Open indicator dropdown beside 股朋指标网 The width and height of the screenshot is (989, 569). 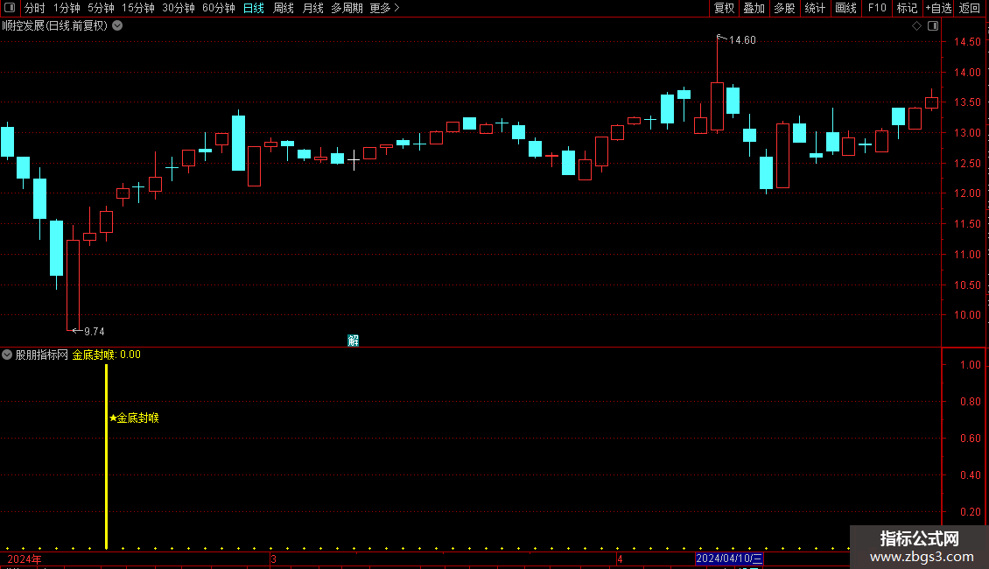pyautogui.click(x=7, y=355)
